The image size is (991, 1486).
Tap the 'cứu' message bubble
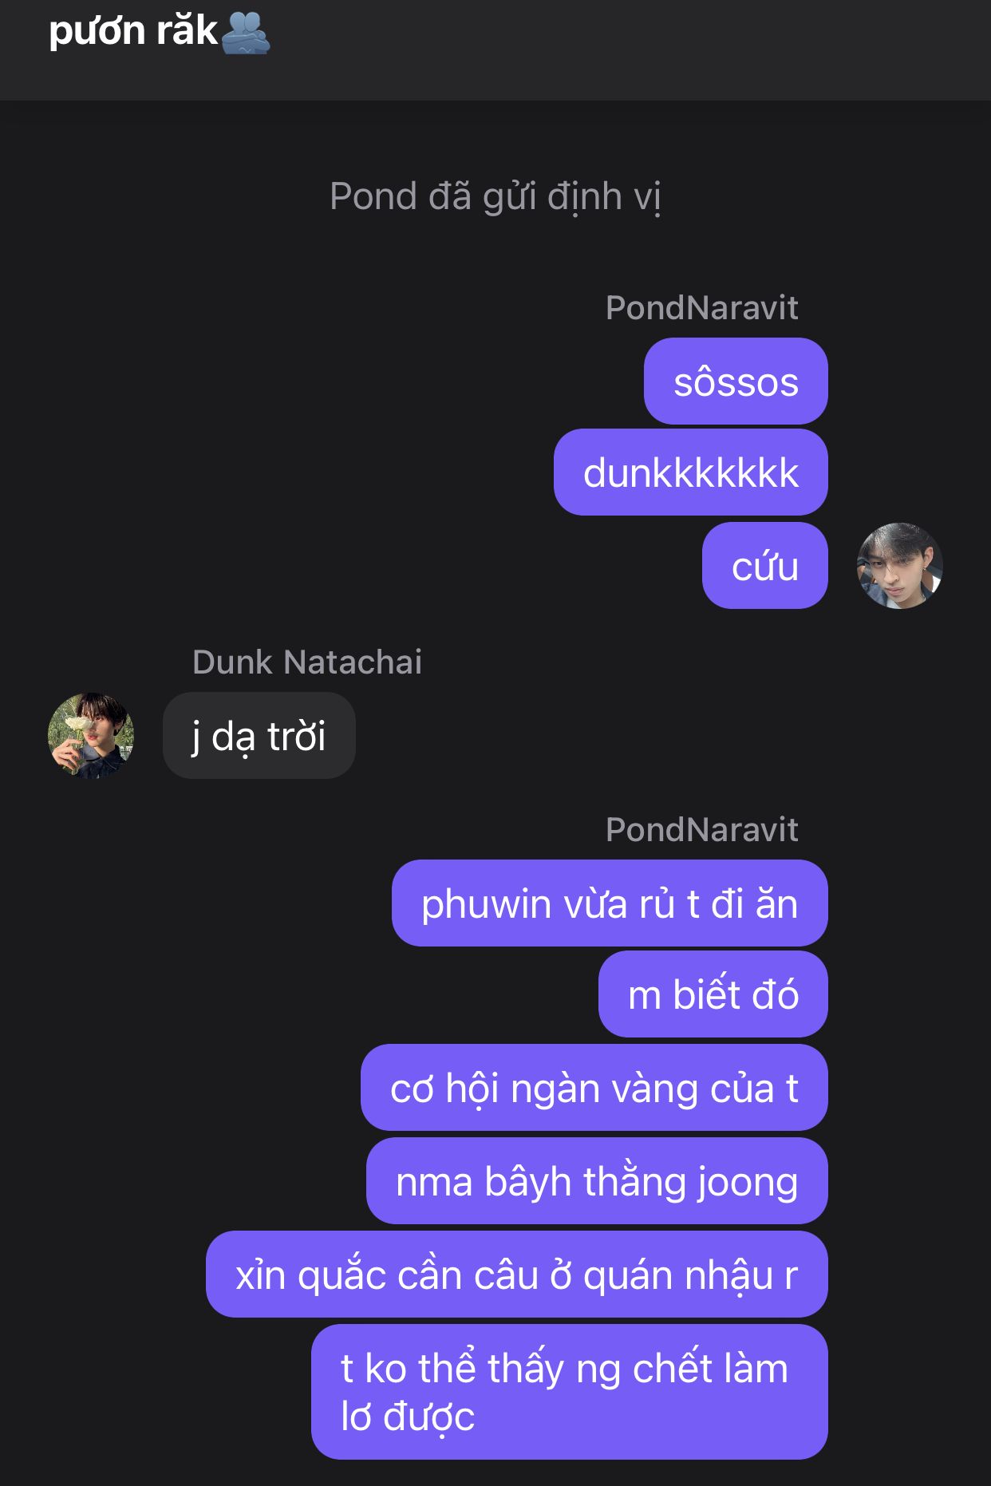pyautogui.click(x=765, y=566)
